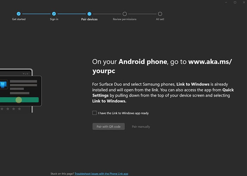This screenshot has width=247, height=176.
Task: Click the Pair devices step label
Action: pyautogui.click(x=89, y=19)
